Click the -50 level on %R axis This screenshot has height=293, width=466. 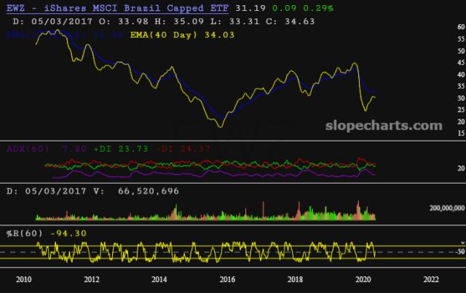pyautogui.click(x=459, y=251)
